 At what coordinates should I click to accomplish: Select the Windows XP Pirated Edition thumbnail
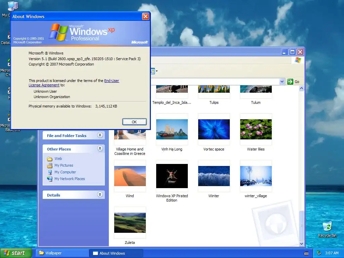coord(172,176)
